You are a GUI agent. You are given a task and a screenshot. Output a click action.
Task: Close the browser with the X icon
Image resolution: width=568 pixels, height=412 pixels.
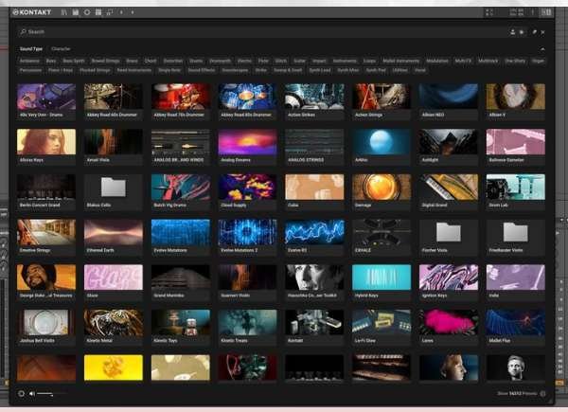[542, 32]
